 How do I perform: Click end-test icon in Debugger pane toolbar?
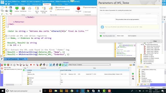pyautogui.click(x=8, y=65)
